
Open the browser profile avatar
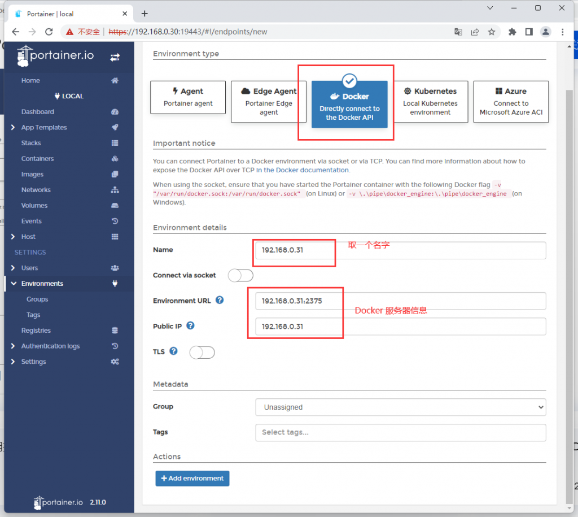546,32
